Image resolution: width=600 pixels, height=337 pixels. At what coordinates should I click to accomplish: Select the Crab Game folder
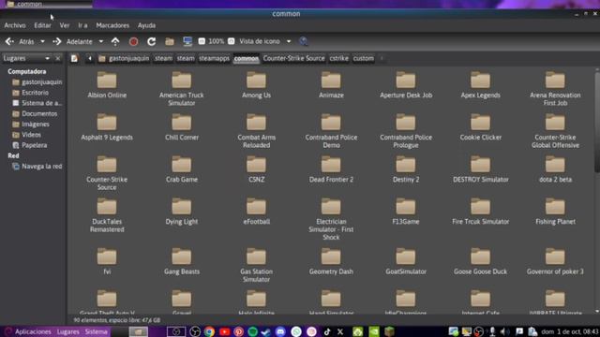click(x=181, y=168)
